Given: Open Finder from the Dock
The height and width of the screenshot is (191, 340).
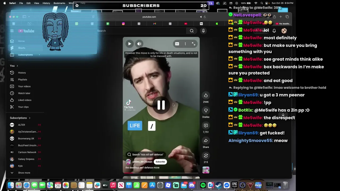Looking at the screenshot, I should point(11,185).
